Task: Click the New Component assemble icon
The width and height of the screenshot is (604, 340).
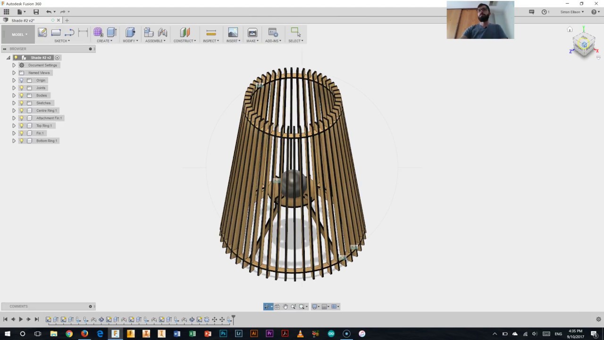Action: [x=149, y=32]
